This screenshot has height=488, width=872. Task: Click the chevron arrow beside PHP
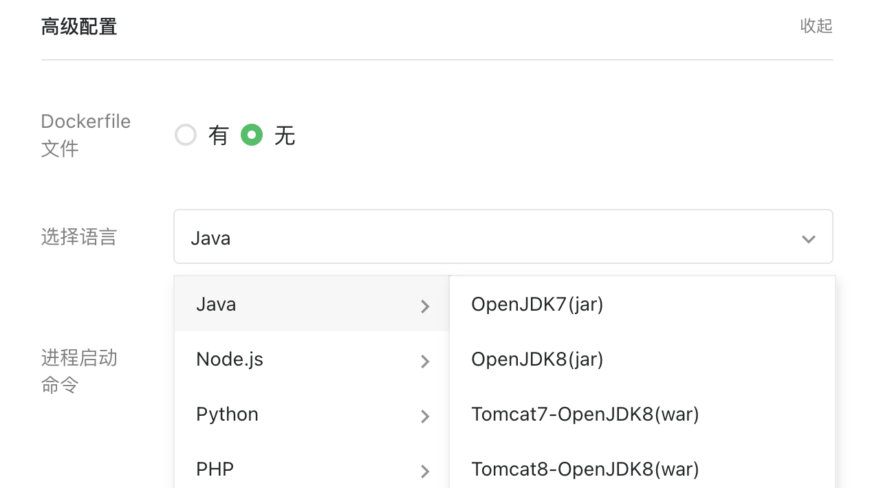pyautogui.click(x=425, y=472)
